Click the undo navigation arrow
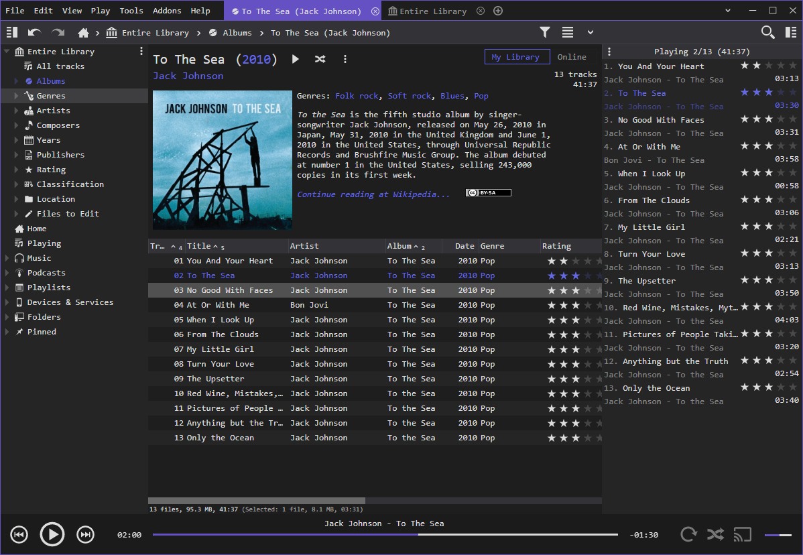Viewport: 803px width, 555px height. [34, 32]
